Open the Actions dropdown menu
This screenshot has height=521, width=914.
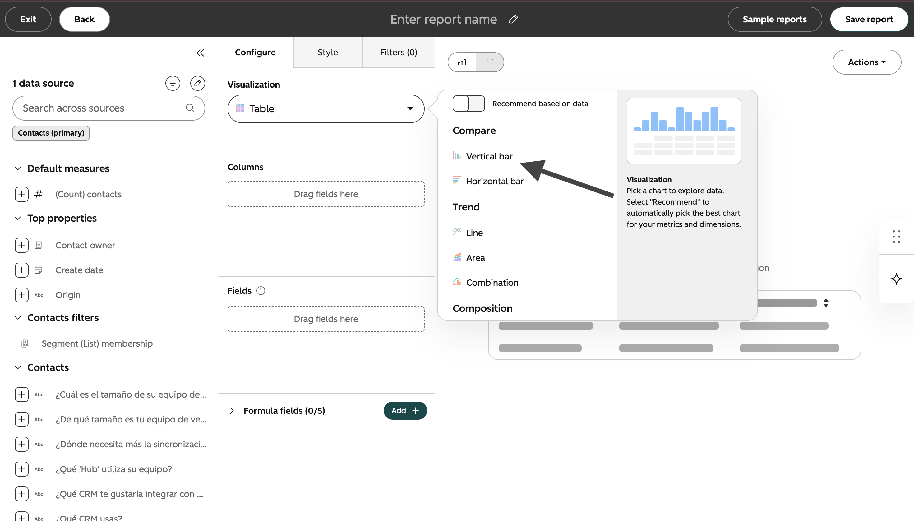867,62
